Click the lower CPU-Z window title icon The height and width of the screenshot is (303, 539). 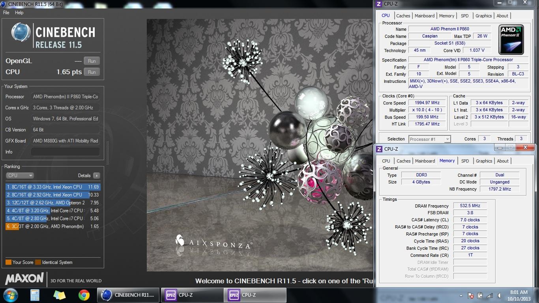pyautogui.click(x=379, y=149)
